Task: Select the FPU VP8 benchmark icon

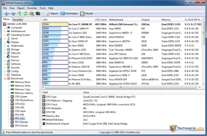Action: [12, 115]
